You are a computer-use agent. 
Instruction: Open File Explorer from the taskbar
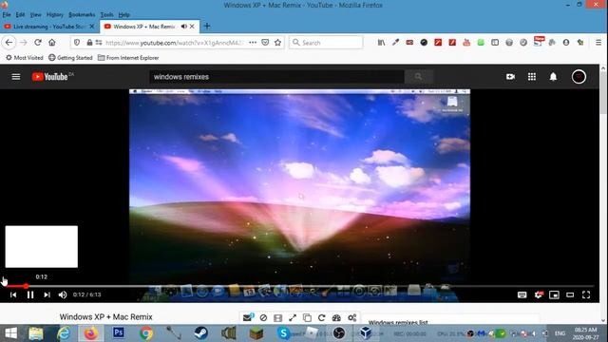(x=36, y=333)
